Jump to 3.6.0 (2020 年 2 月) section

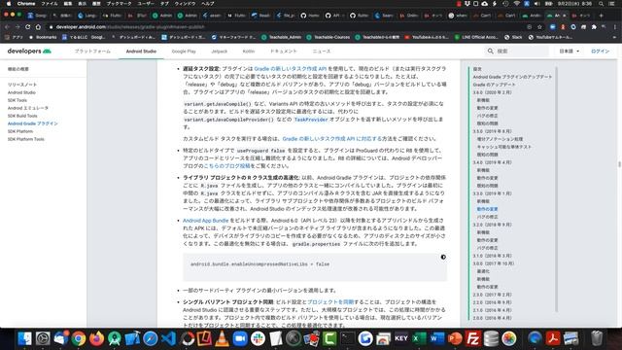point(492,92)
